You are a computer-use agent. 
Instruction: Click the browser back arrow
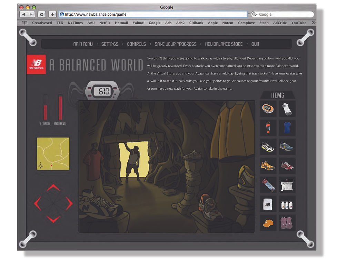point(23,14)
